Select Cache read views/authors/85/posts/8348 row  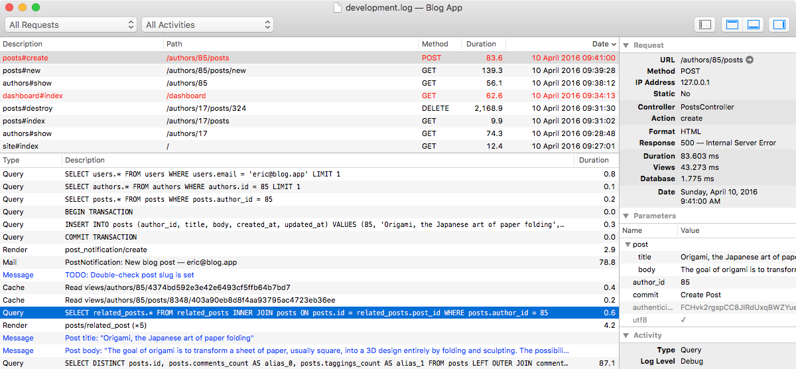point(309,300)
